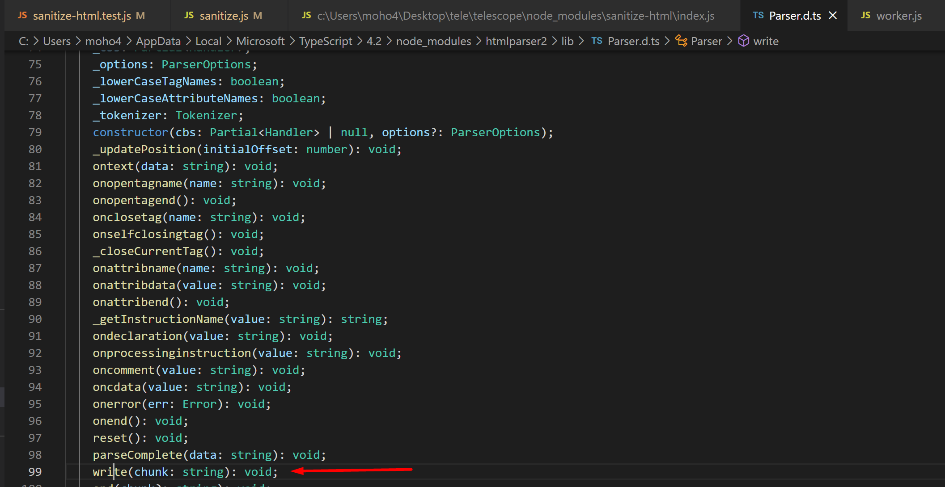Click the purple cube icon beside write in breadcrumb
This screenshot has width=945, height=487.
[x=743, y=41]
